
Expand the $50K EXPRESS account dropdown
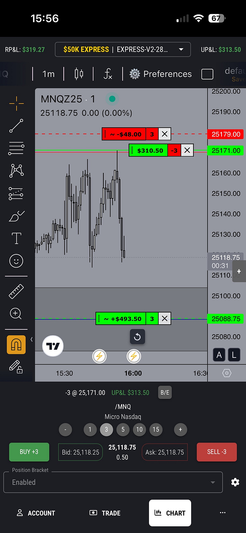(123, 50)
